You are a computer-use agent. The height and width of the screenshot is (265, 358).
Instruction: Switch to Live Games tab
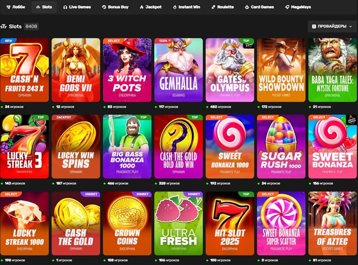pyautogui.click(x=77, y=7)
